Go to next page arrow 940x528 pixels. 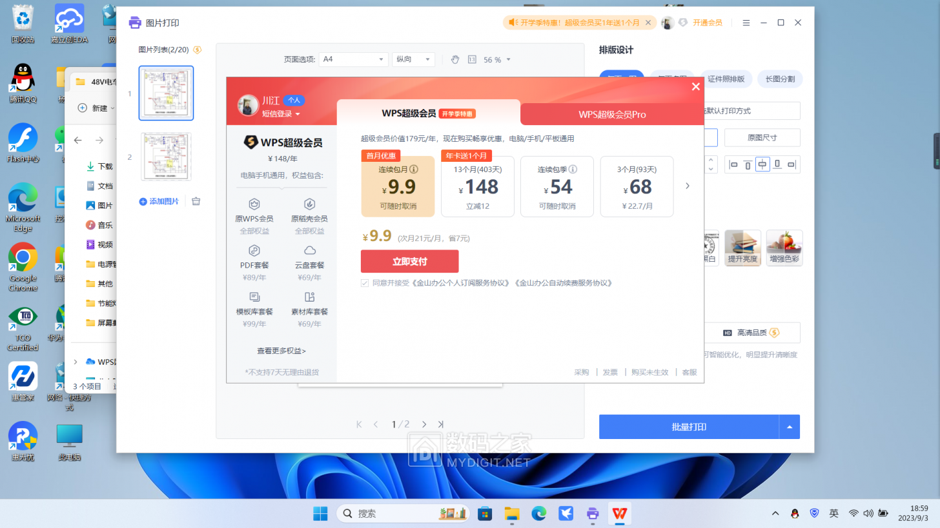424,424
